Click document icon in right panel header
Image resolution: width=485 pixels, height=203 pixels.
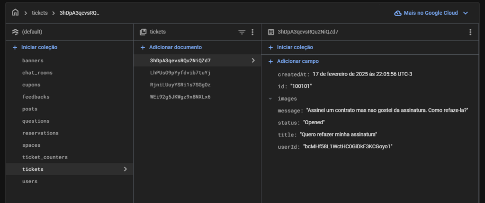point(271,32)
